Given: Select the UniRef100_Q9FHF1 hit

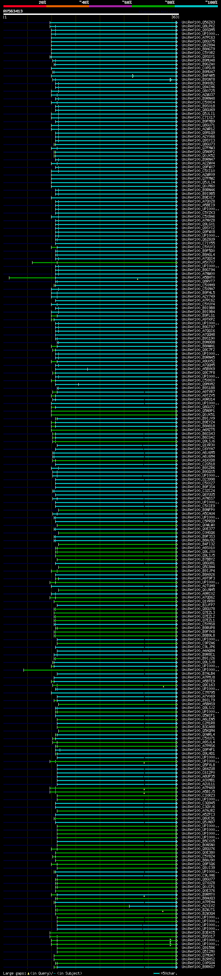Looking at the screenshot, I should click(198, 750).
